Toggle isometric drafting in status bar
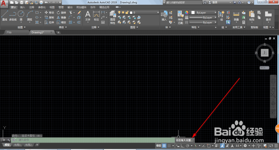Screen dimensions: 279x150 [196, 146]
